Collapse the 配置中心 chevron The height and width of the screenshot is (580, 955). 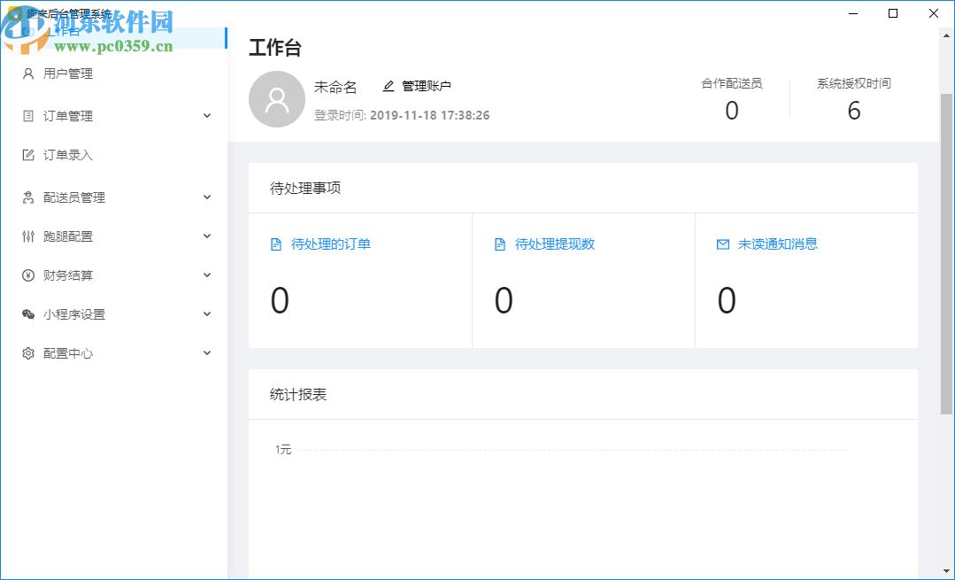click(206, 352)
